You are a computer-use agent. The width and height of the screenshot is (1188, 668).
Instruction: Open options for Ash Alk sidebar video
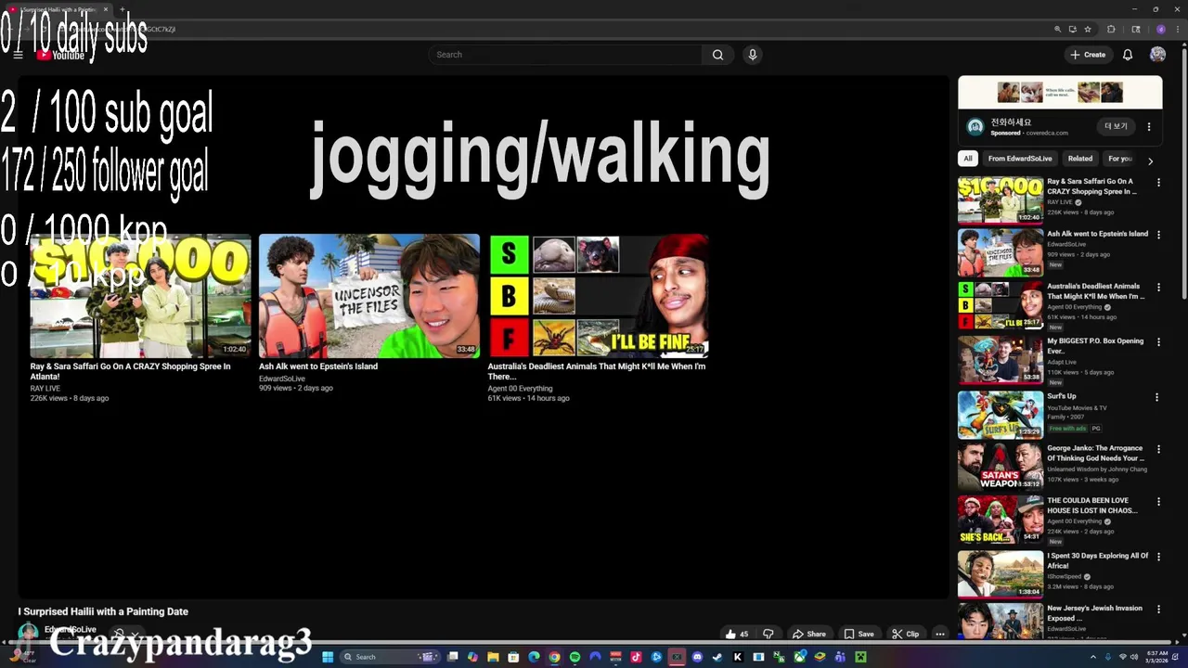point(1157,235)
